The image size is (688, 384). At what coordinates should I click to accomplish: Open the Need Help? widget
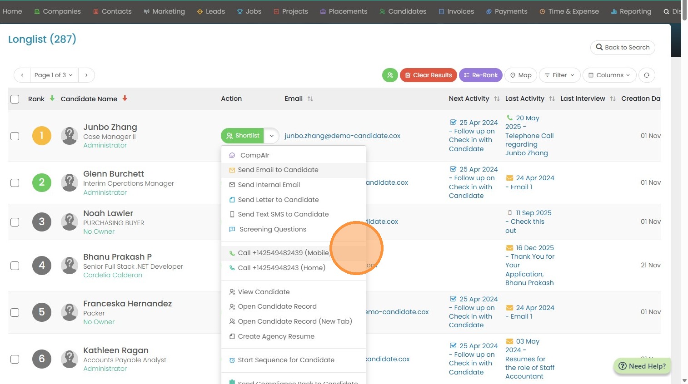pos(643,366)
